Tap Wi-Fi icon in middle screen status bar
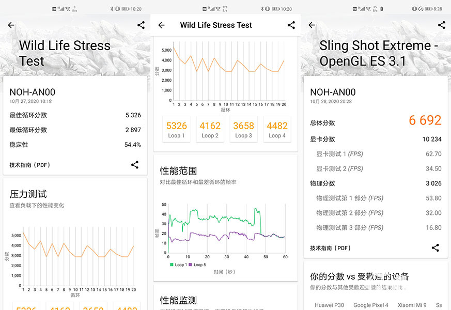 pos(217,9)
